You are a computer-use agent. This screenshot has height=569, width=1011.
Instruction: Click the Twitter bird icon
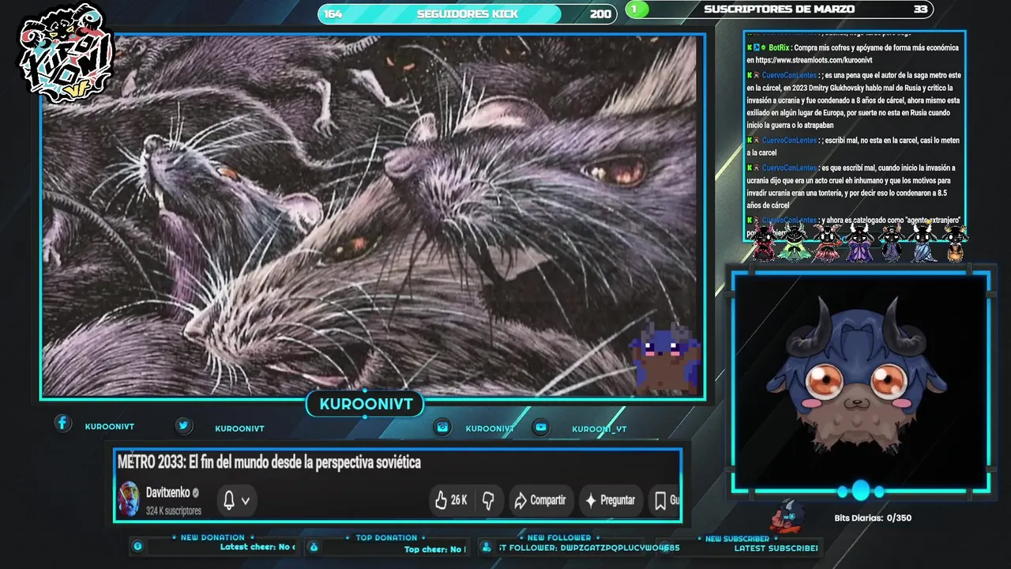[x=183, y=426]
